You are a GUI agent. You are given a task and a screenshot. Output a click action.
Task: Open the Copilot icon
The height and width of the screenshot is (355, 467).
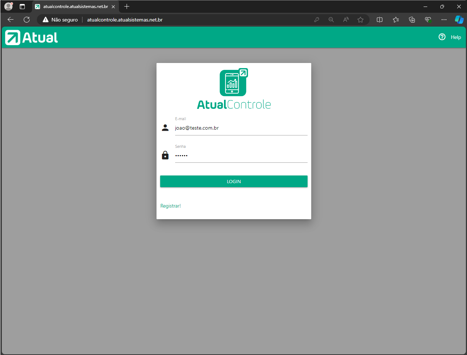click(459, 20)
